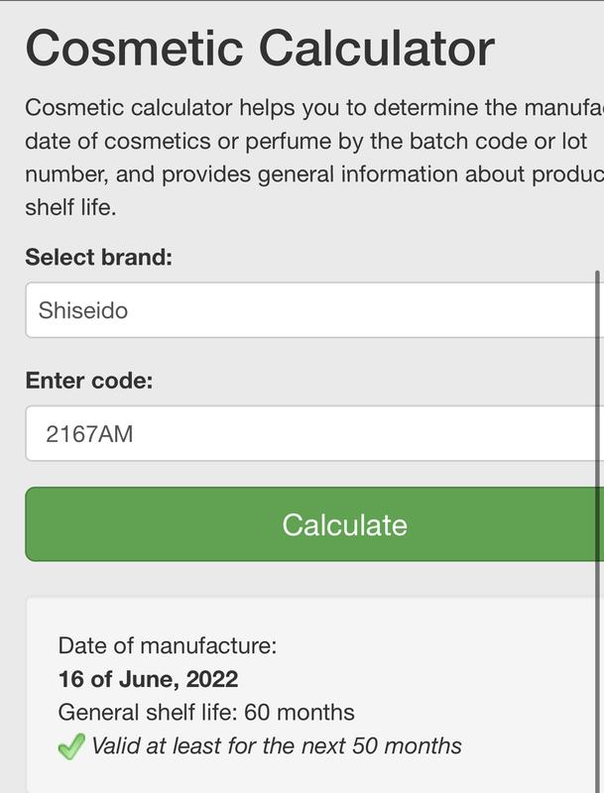Image resolution: width=604 pixels, height=793 pixels.
Task: Click the "Date of manufacture:" label
Action: pyautogui.click(x=168, y=646)
